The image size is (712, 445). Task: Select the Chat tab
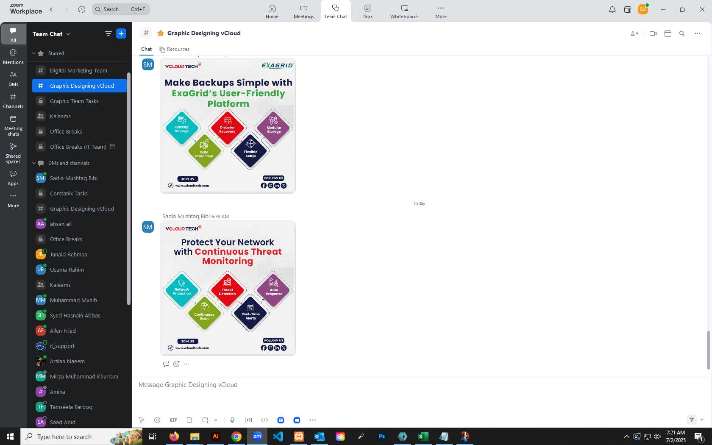point(146,49)
